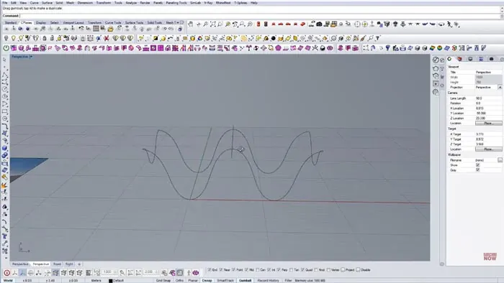Enable the Cen osnap checkbox
Image resolution: width=504 pixels, height=283 pixels.
click(x=258, y=270)
